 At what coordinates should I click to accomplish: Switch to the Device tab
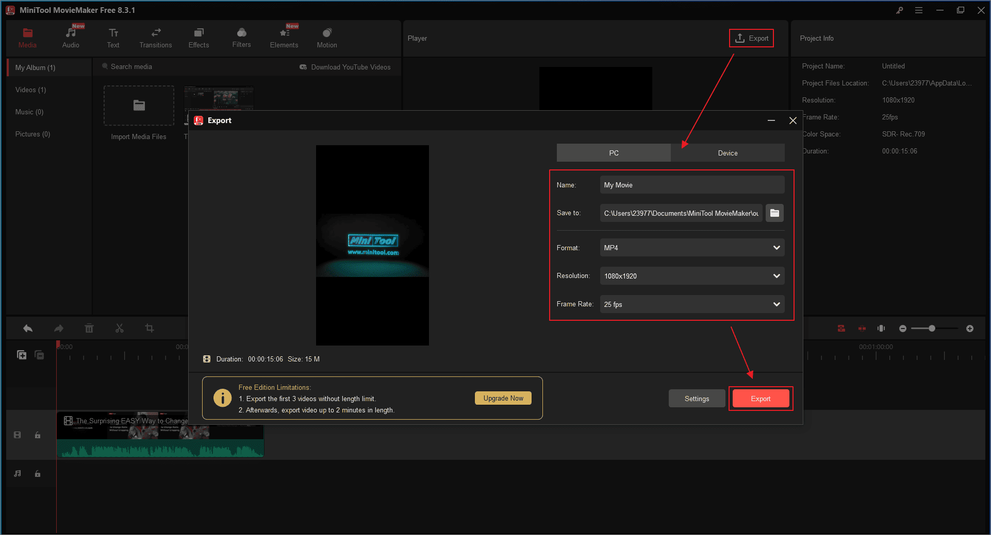pyautogui.click(x=728, y=153)
